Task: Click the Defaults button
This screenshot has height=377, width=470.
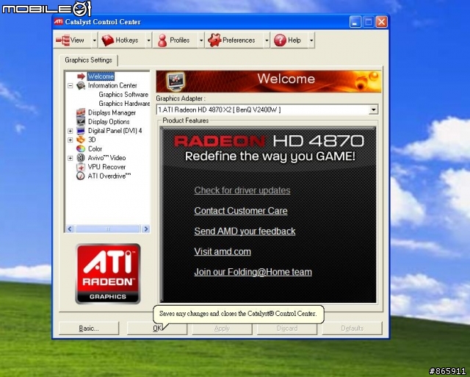Action: 352,328
